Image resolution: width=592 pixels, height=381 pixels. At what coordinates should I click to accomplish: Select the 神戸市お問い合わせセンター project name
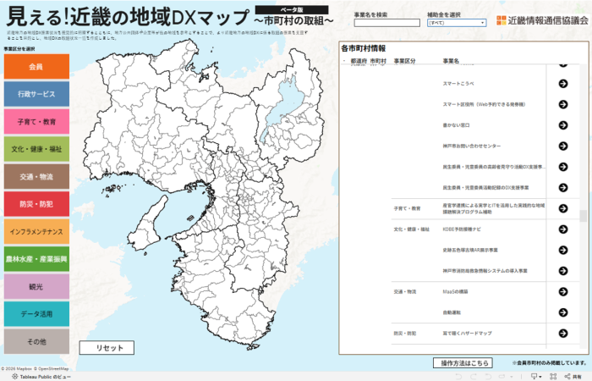pos(472,146)
